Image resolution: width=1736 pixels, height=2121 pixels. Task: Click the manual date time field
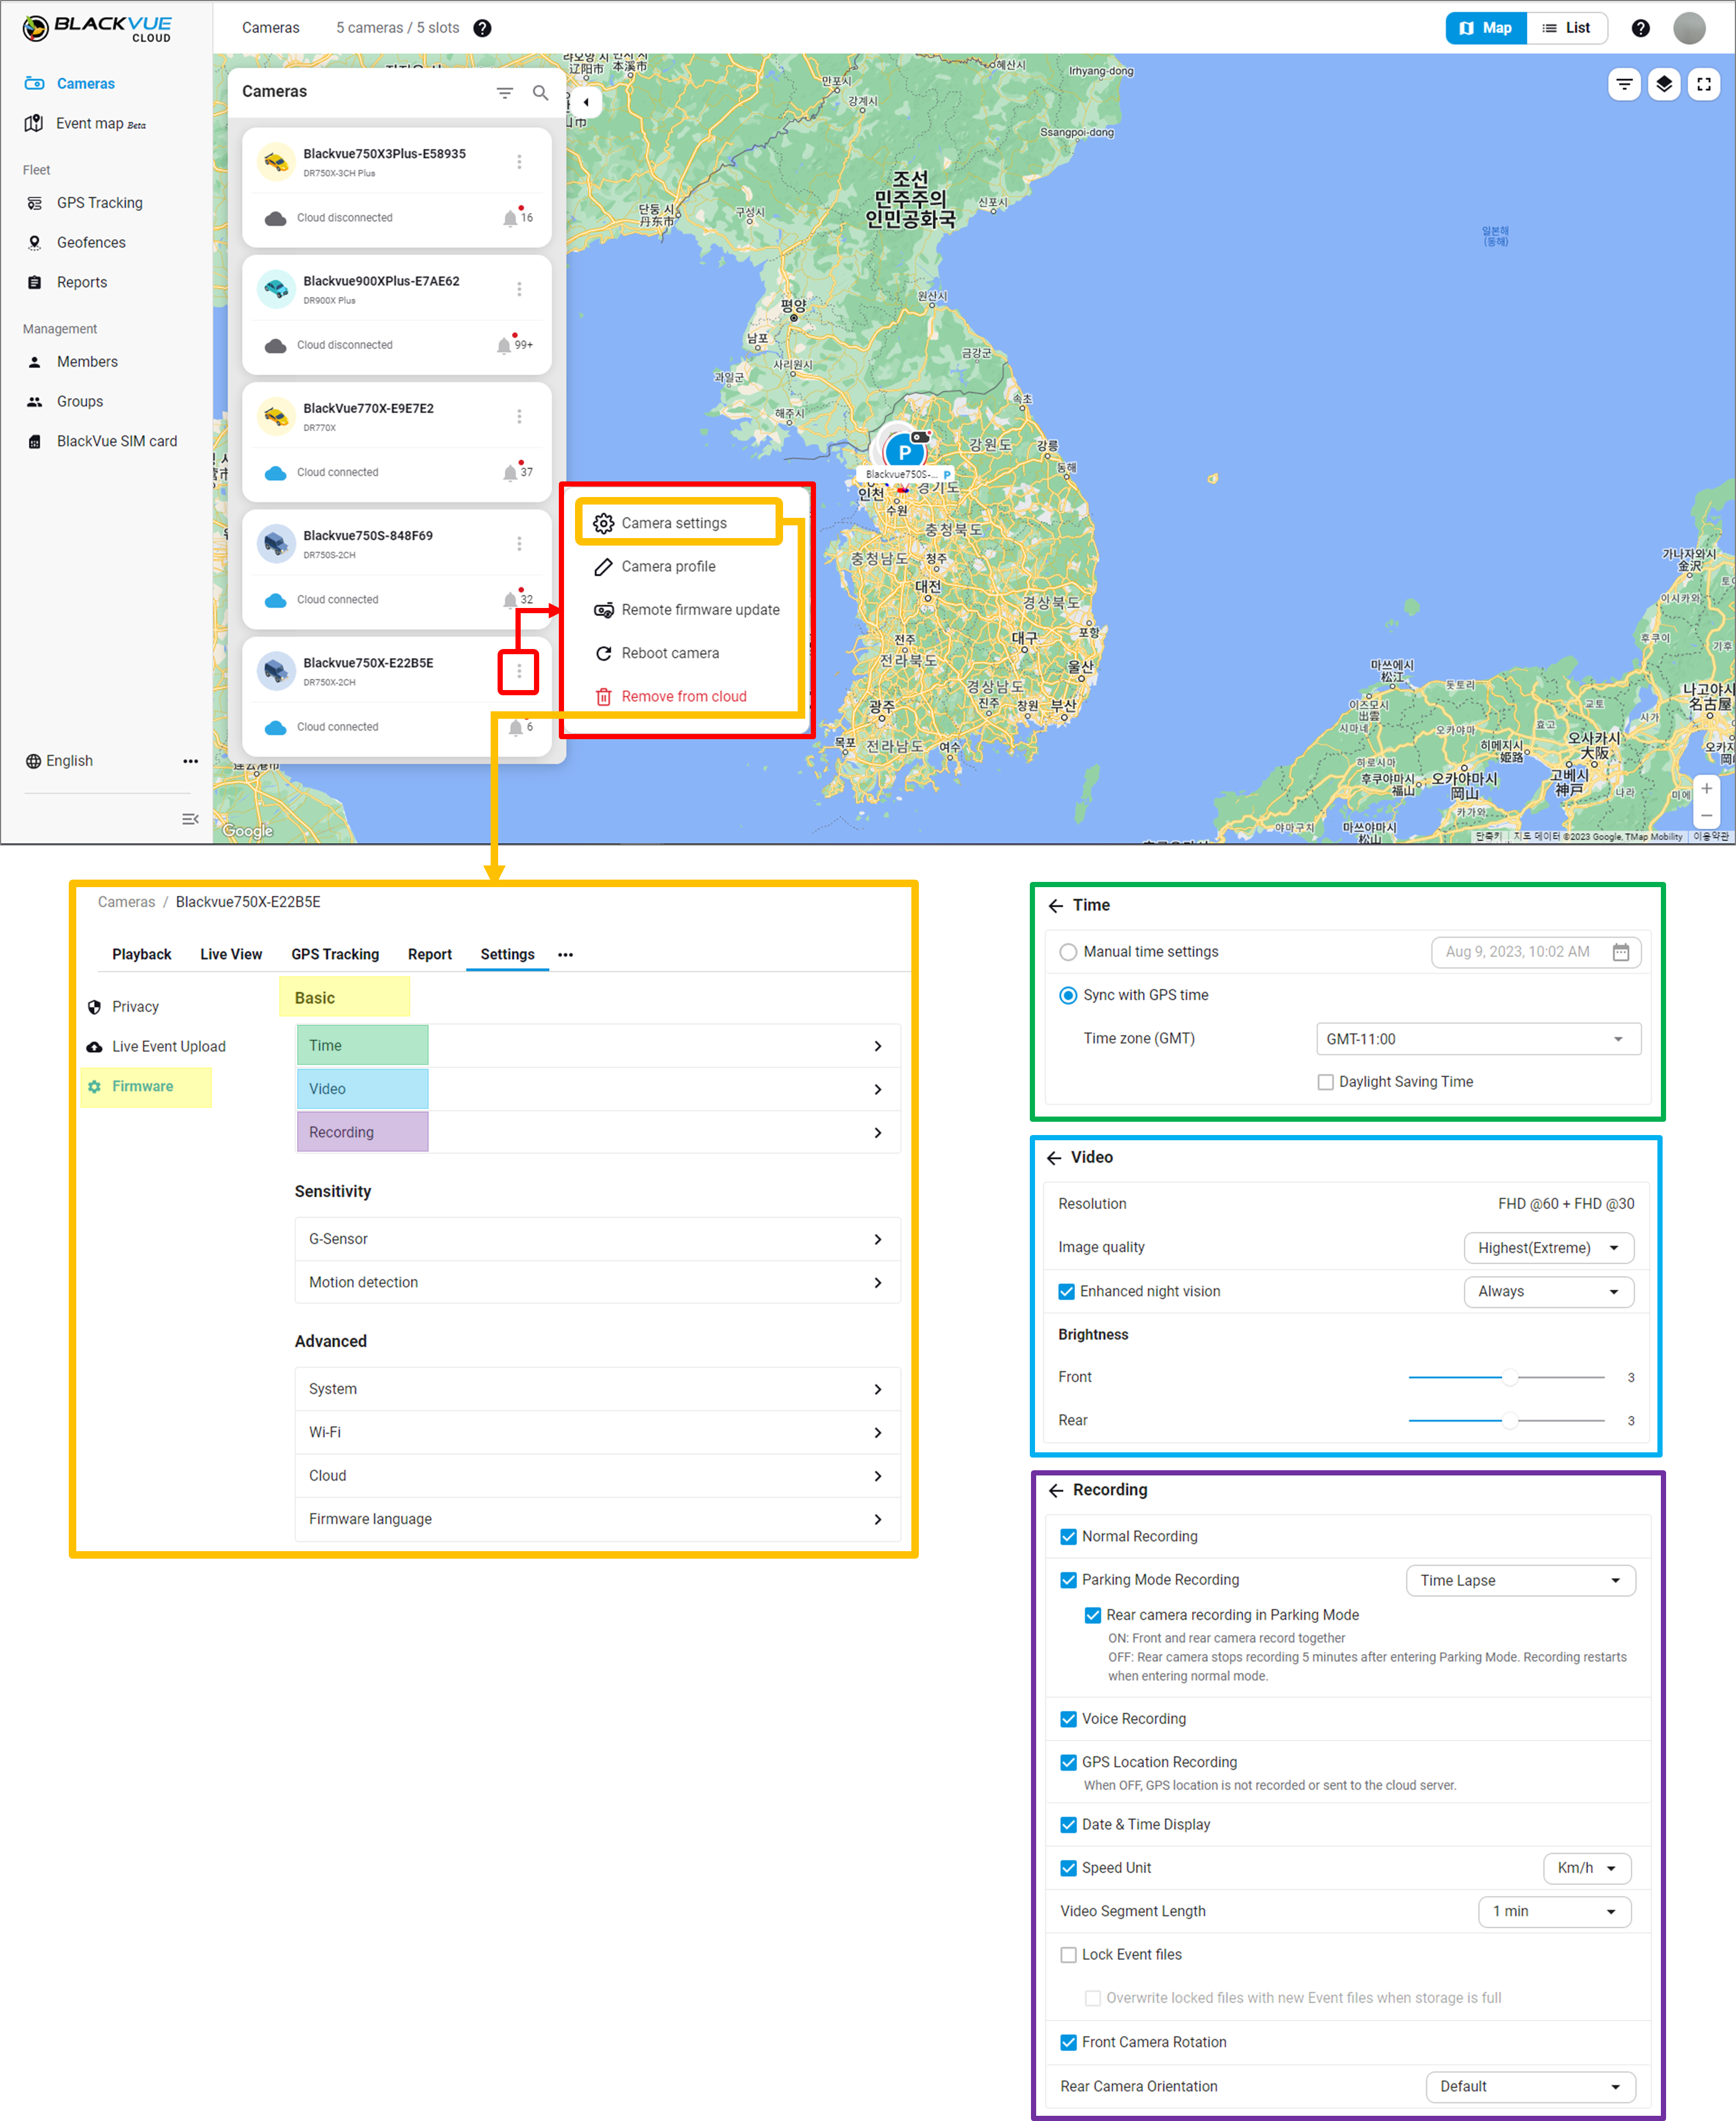1535,952
